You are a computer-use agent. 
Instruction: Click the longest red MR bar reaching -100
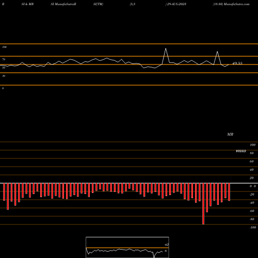(203, 204)
